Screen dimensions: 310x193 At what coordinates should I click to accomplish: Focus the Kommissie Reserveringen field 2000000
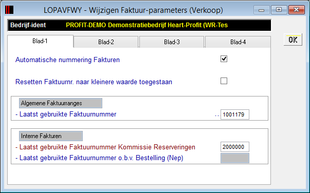(235, 147)
